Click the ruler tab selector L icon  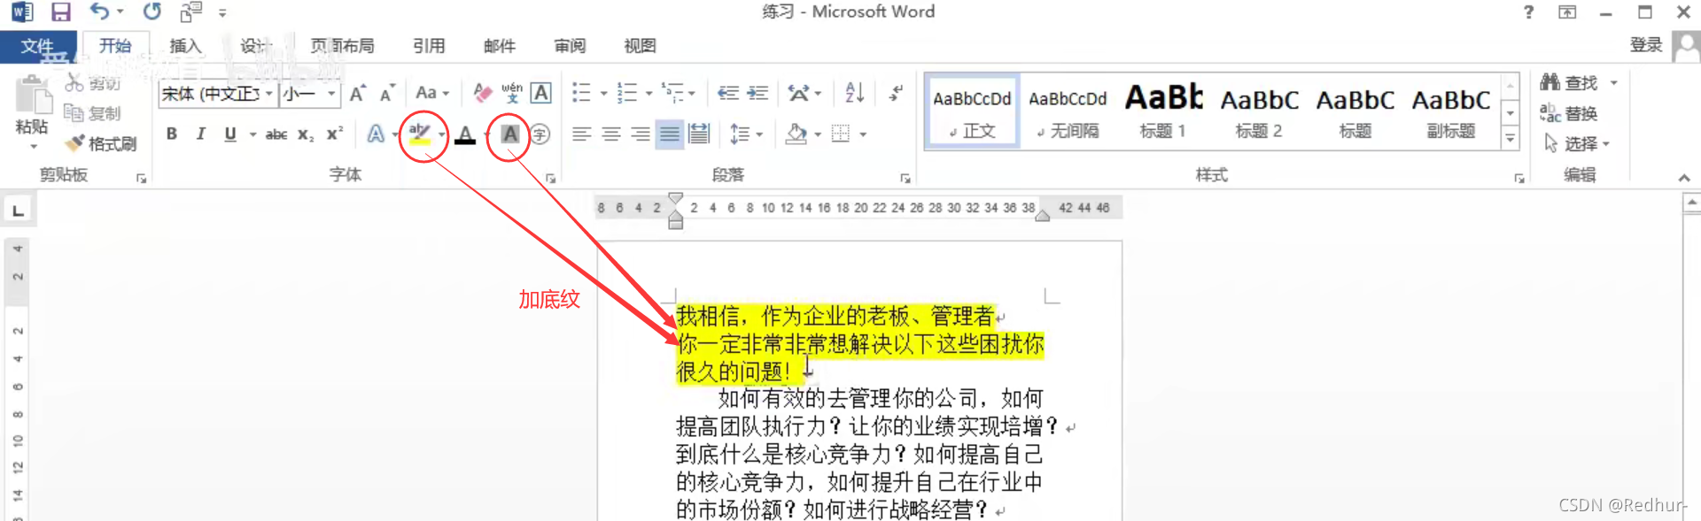click(18, 211)
